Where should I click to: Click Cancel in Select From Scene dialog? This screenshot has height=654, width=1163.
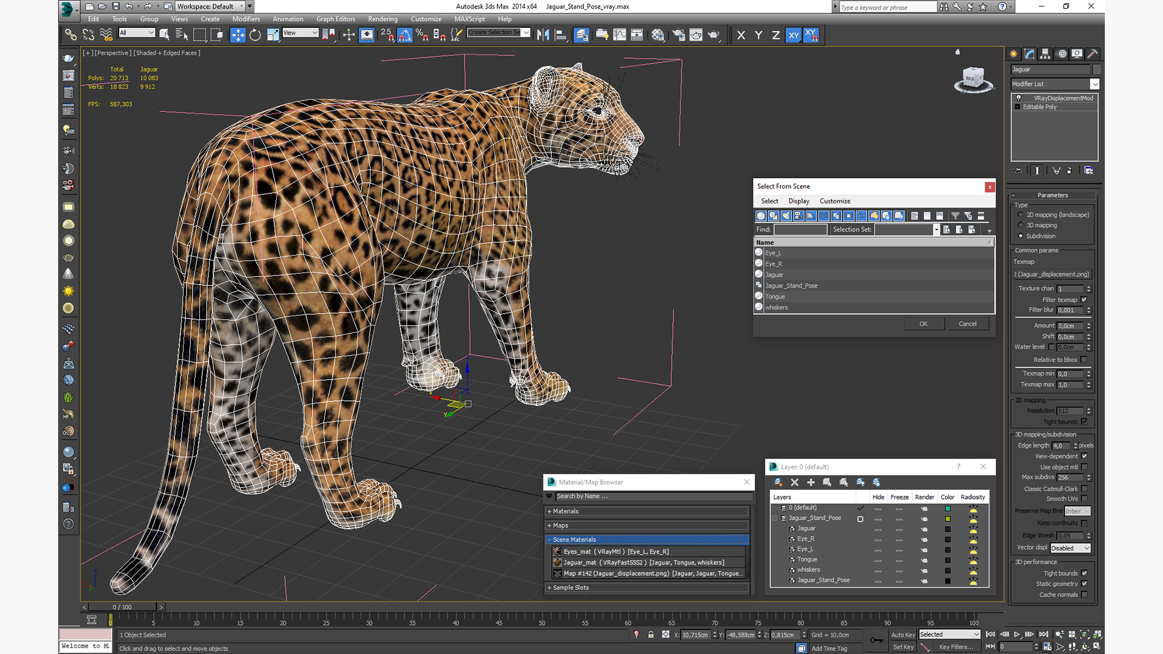[967, 324]
